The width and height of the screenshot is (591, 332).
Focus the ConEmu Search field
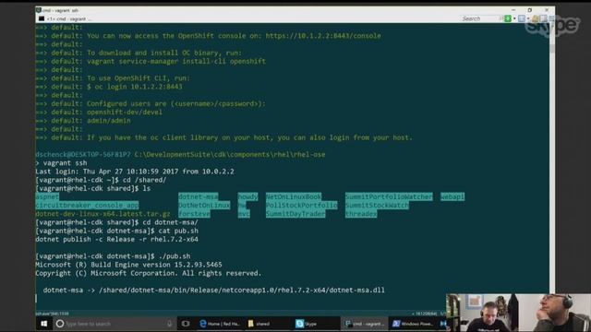[481, 18]
